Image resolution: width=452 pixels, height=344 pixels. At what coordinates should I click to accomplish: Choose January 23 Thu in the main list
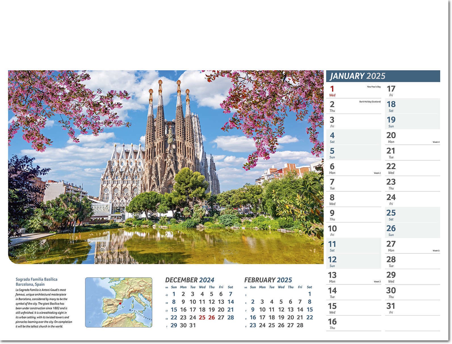413,184
